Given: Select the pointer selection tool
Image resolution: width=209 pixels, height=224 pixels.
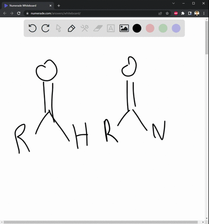Looking at the screenshot, I should [58, 28].
